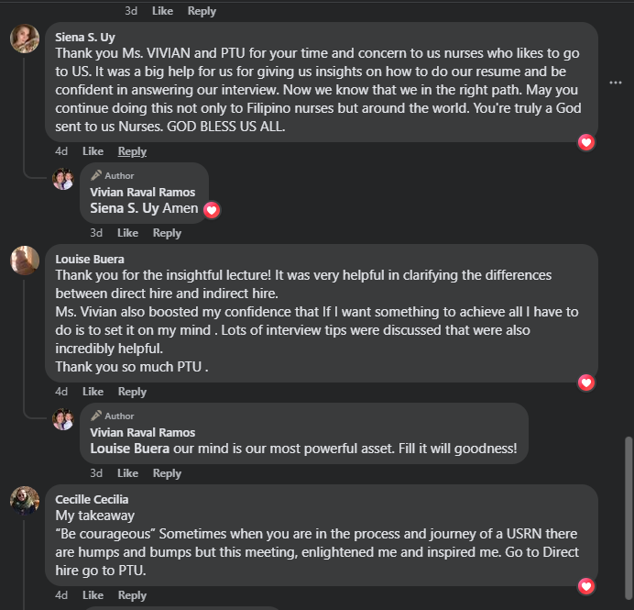The image size is (634, 610).
Task: Click heart reaction on Vivian's Amen reply
Action: (x=212, y=210)
